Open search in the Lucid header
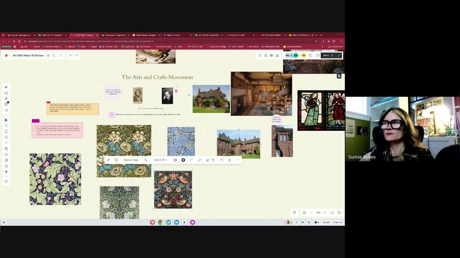The height and width of the screenshot is (258, 460). pyautogui.click(x=54, y=56)
